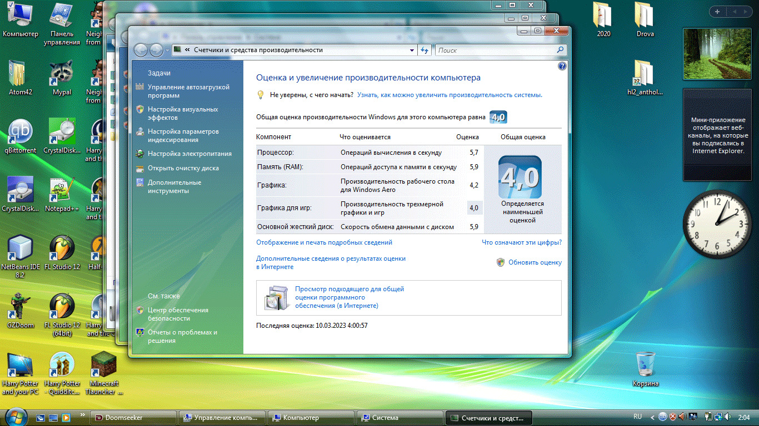The image size is (759, 426).
Task: Click the search magnifier icon in Поиск box
Action: point(560,50)
